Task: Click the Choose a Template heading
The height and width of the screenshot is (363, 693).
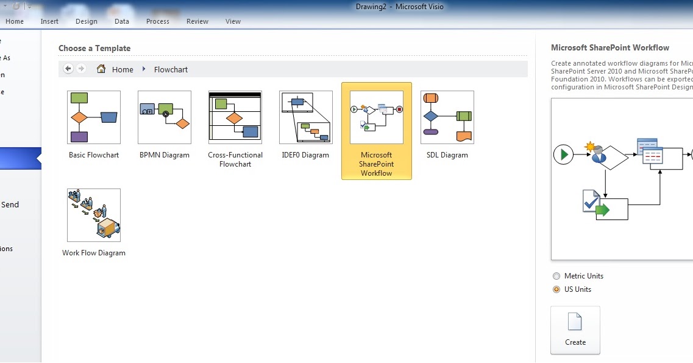Action: [94, 48]
